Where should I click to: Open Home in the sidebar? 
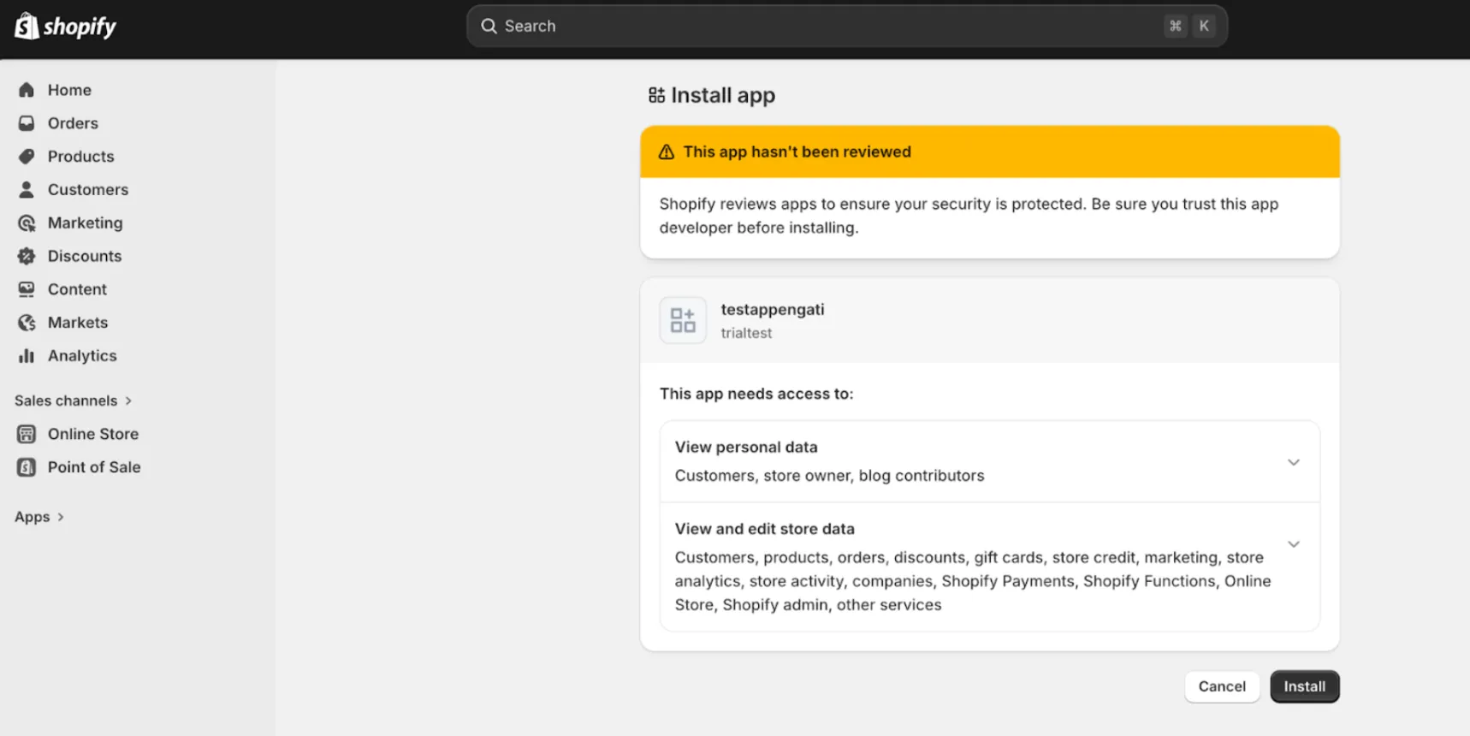pyautogui.click(x=69, y=90)
